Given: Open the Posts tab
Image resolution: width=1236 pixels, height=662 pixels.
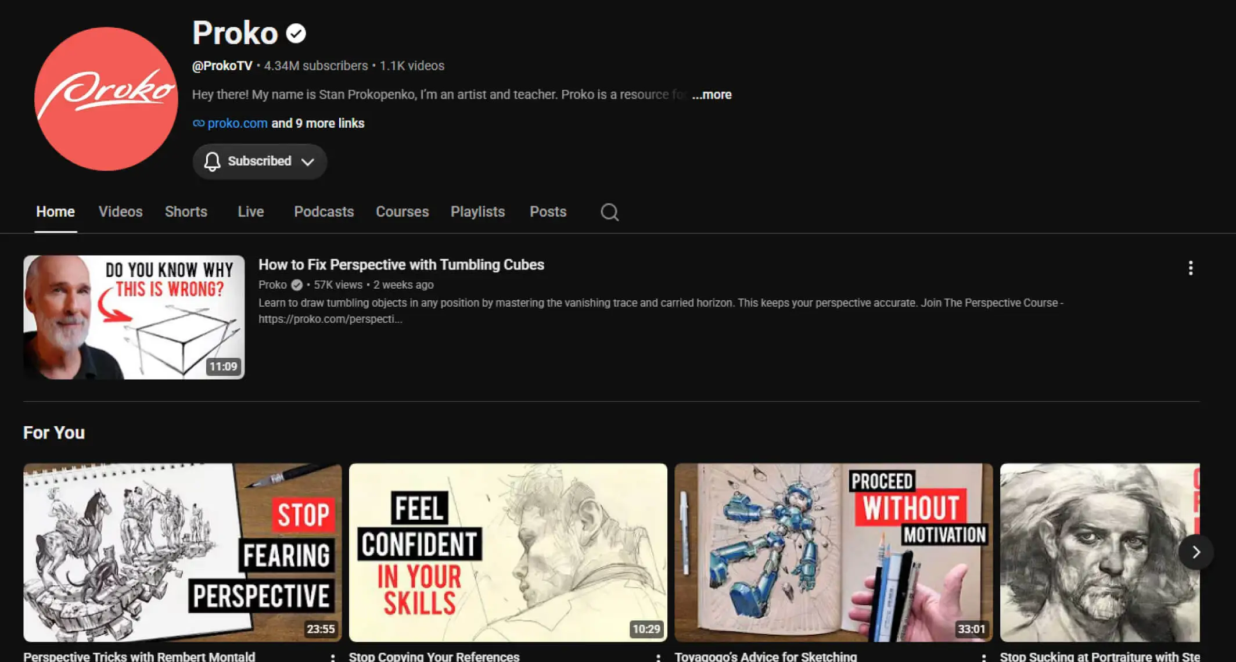Looking at the screenshot, I should [x=548, y=212].
